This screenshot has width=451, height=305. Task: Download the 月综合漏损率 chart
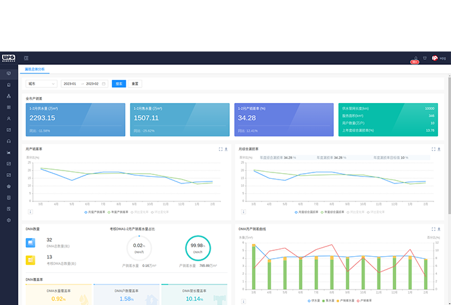click(439, 149)
